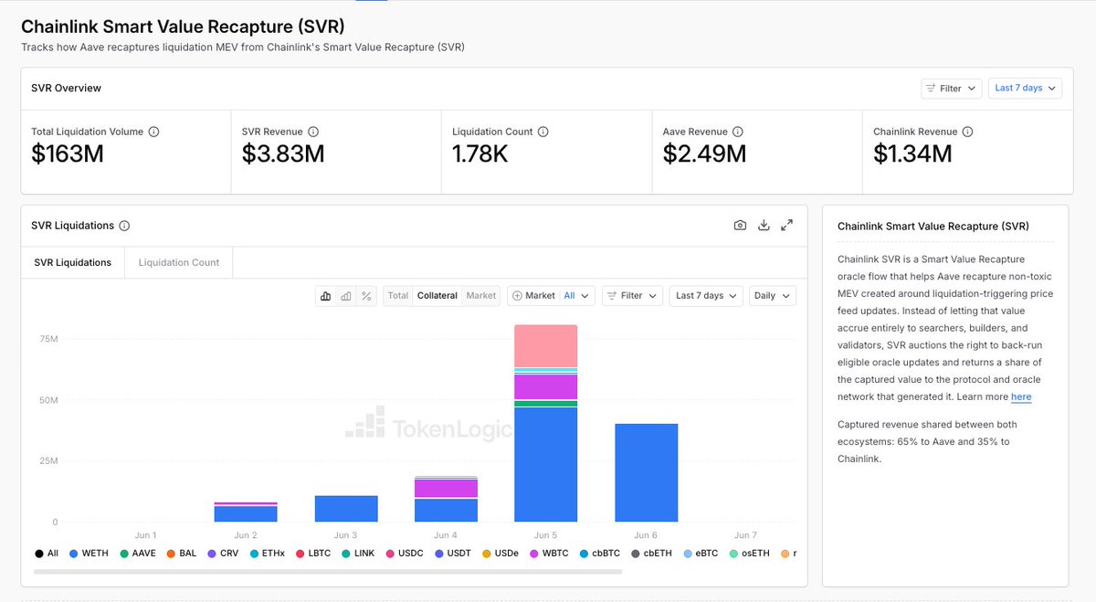This screenshot has height=602, width=1096.
Task: Open the SVR Overview Filter dropdown
Action: [x=952, y=88]
